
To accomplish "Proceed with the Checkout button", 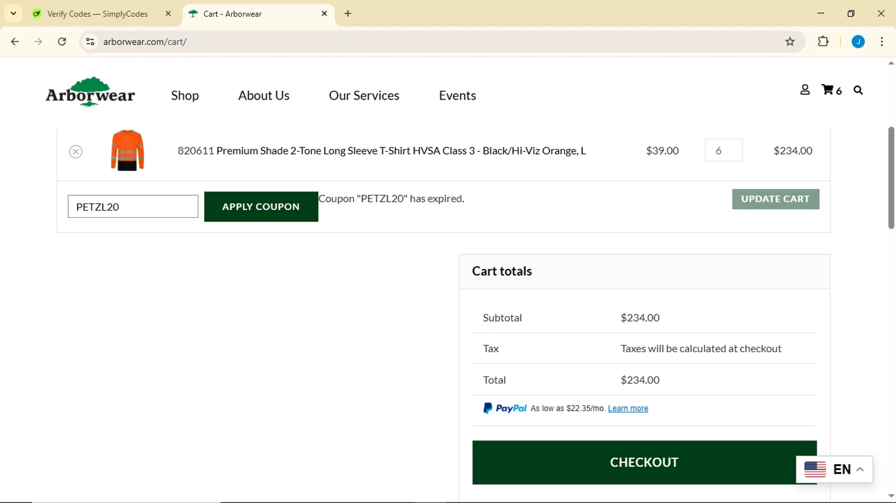I will pos(645,462).
